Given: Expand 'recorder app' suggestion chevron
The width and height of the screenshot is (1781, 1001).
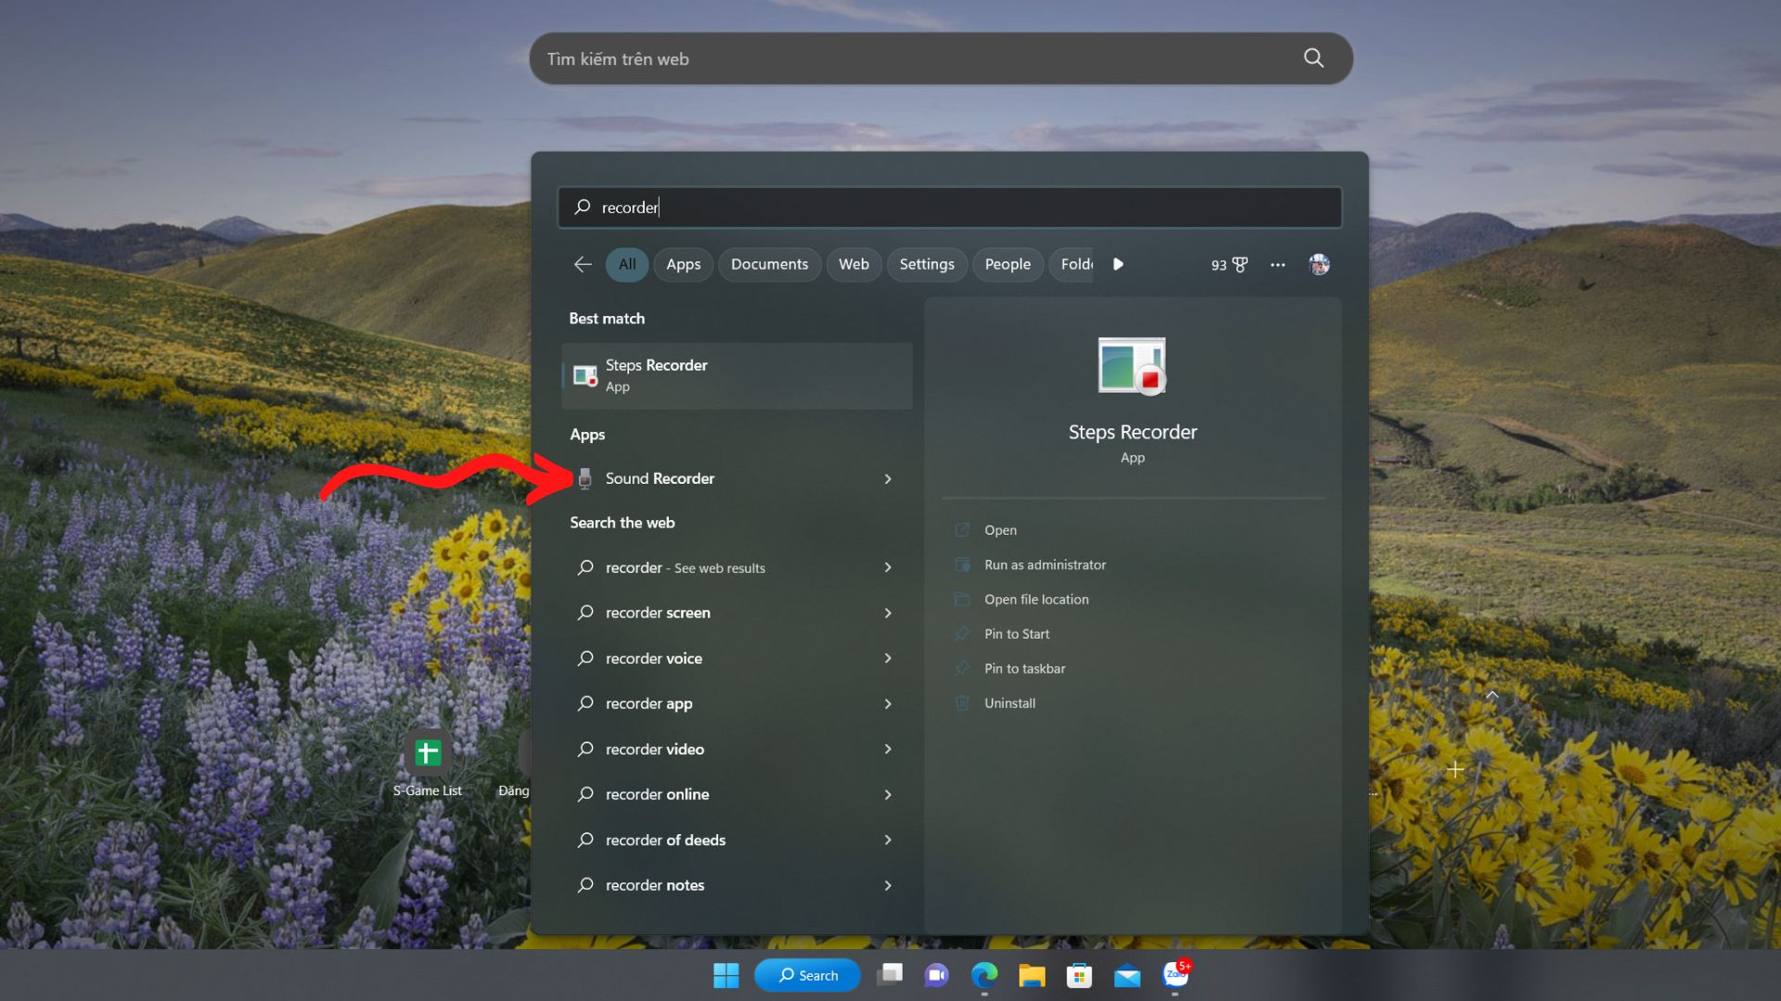Looking at the screenshot, I should [x=888, y=704].
